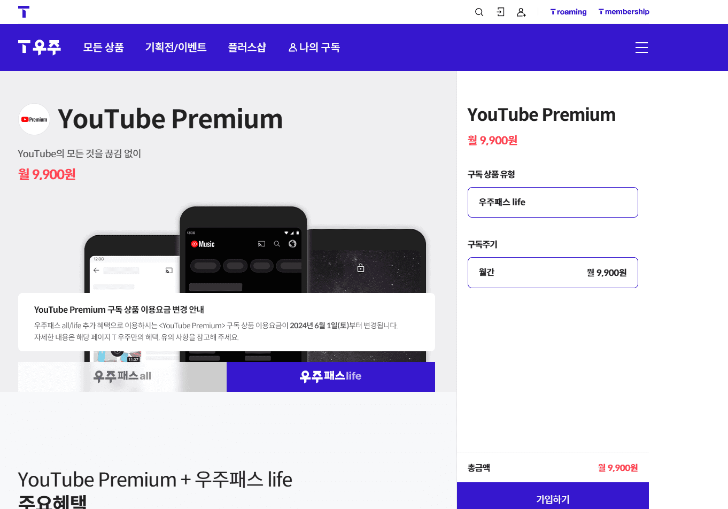Click the YouTube Premium round logo
The image size is (728, 509).
[34, 119]
